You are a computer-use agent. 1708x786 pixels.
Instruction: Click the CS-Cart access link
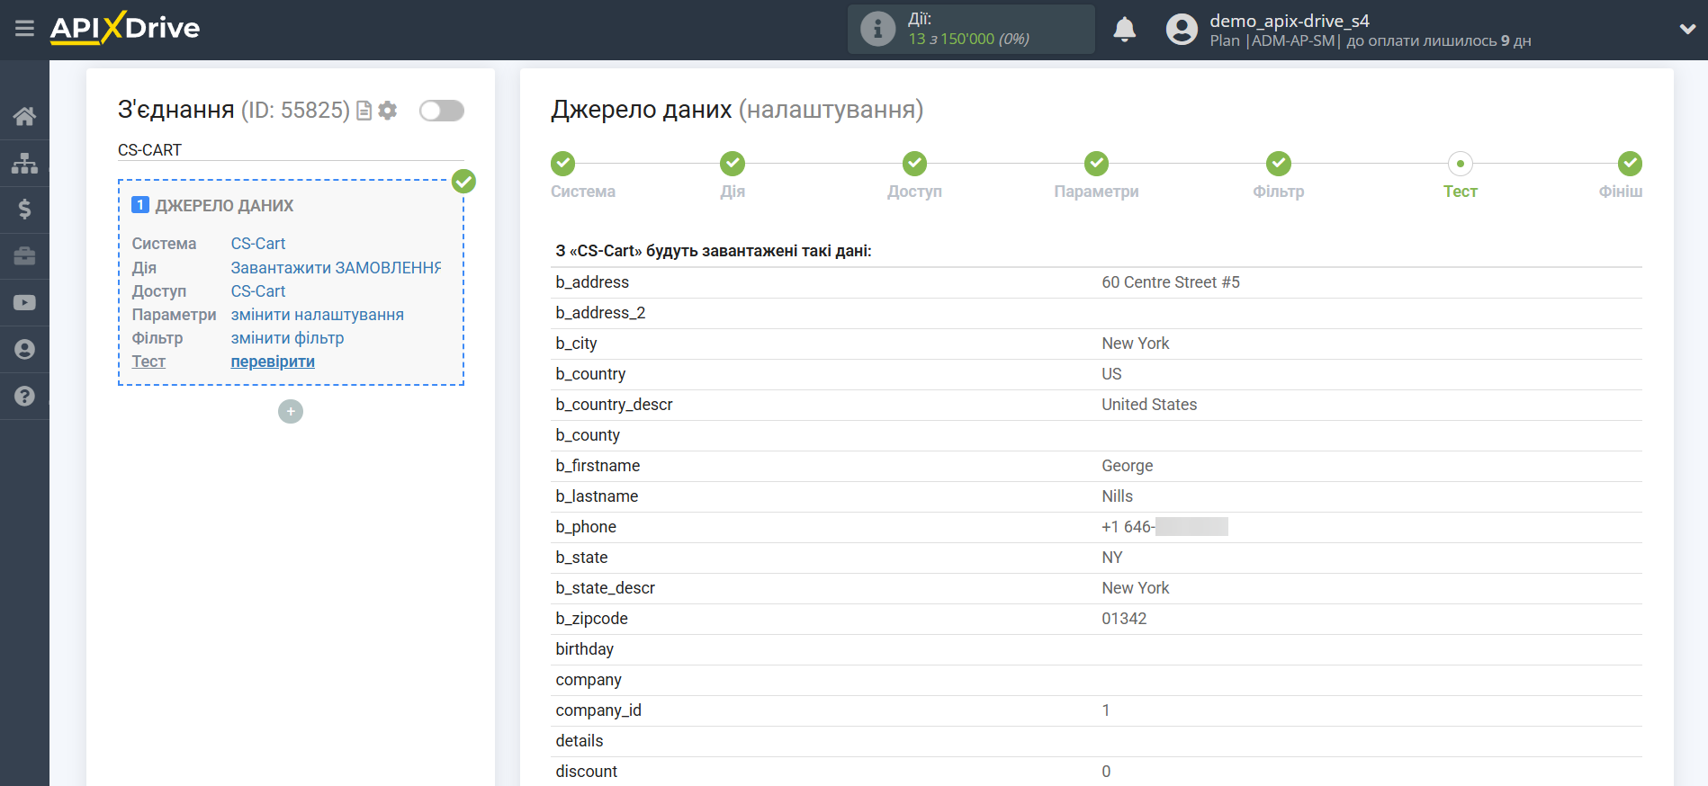(x=258, y=291)
